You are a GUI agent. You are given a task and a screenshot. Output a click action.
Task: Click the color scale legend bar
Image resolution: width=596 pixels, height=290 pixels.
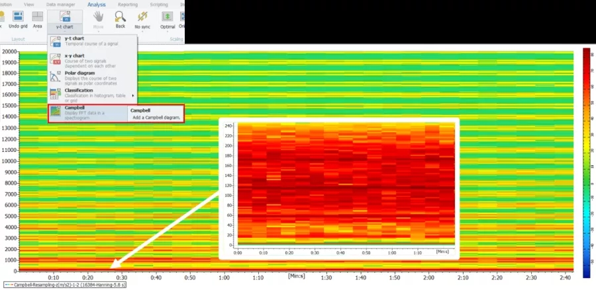tap(587, 163)
